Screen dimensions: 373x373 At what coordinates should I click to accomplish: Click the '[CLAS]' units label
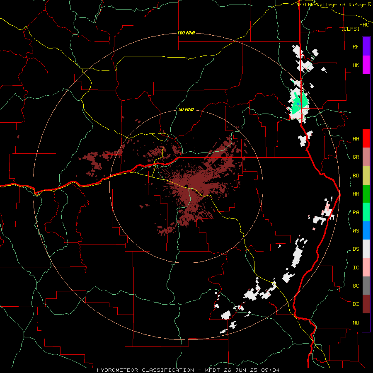pos(350,29)
